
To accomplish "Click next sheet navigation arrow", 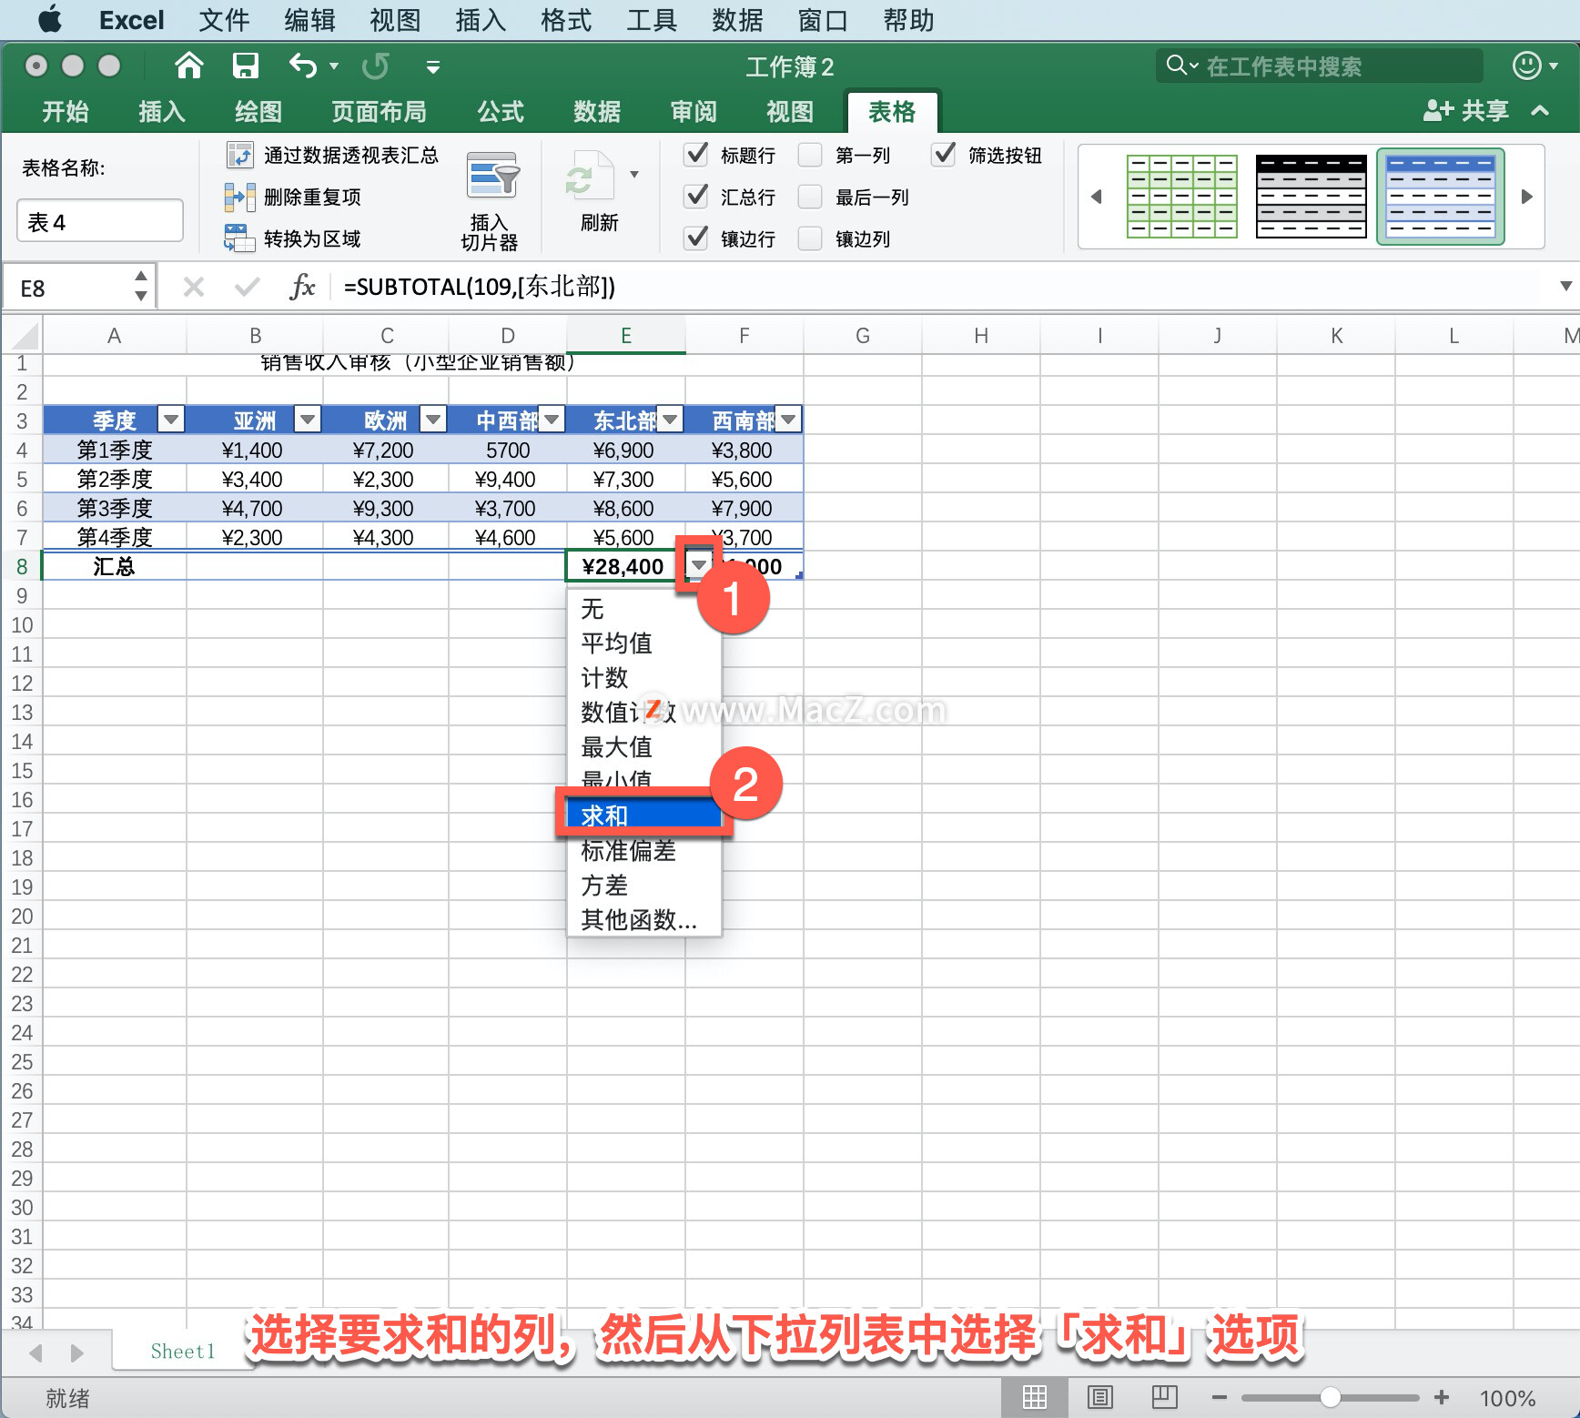I will point(77,1352).
